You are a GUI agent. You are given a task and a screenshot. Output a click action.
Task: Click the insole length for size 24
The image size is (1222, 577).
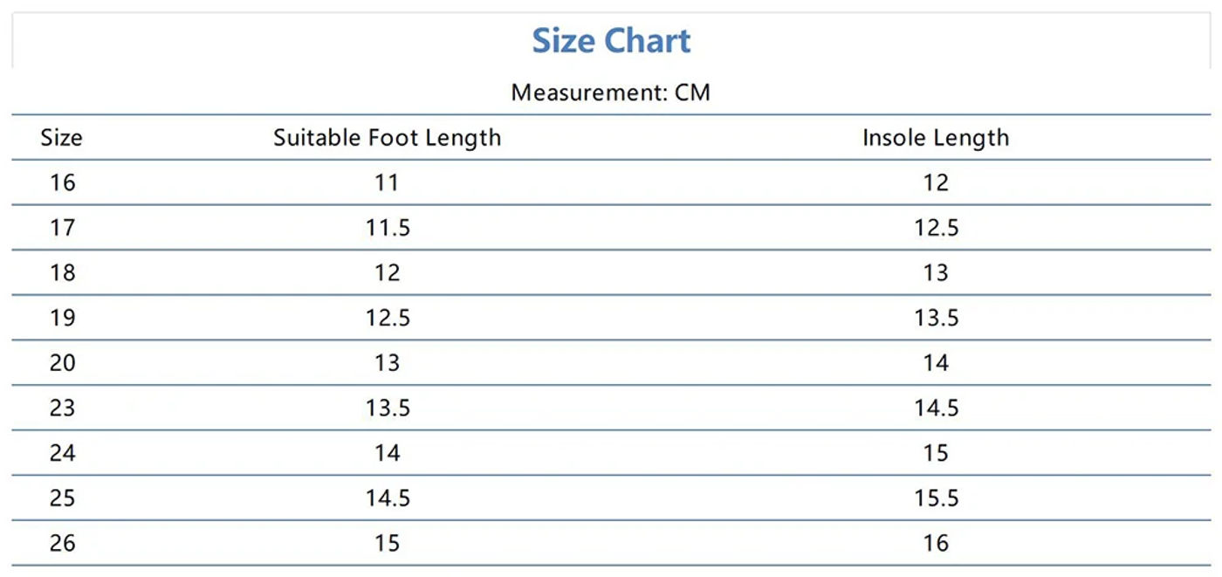pos(936,453)
